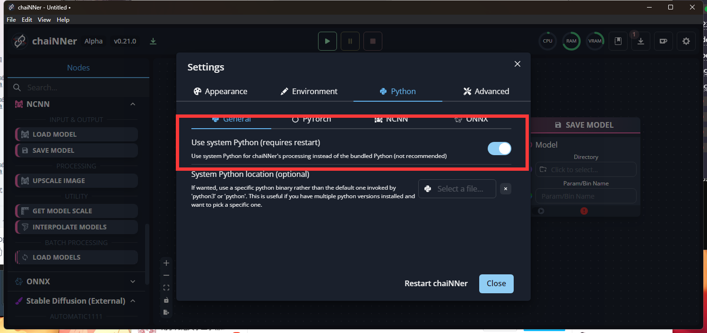Image resolution: width=707 pixels, height=333 pixels.
Task: Open the Help menu
Action: coord(63,19)
